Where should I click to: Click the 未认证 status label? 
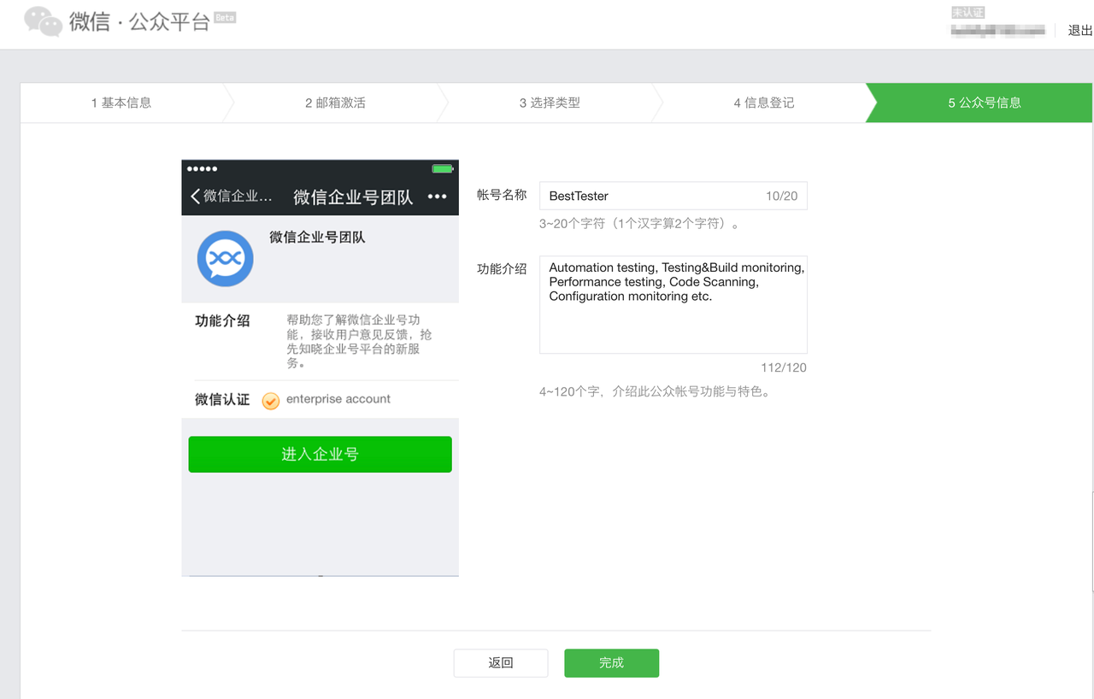968,13
